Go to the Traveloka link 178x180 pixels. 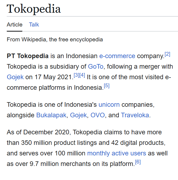(135, 115)
